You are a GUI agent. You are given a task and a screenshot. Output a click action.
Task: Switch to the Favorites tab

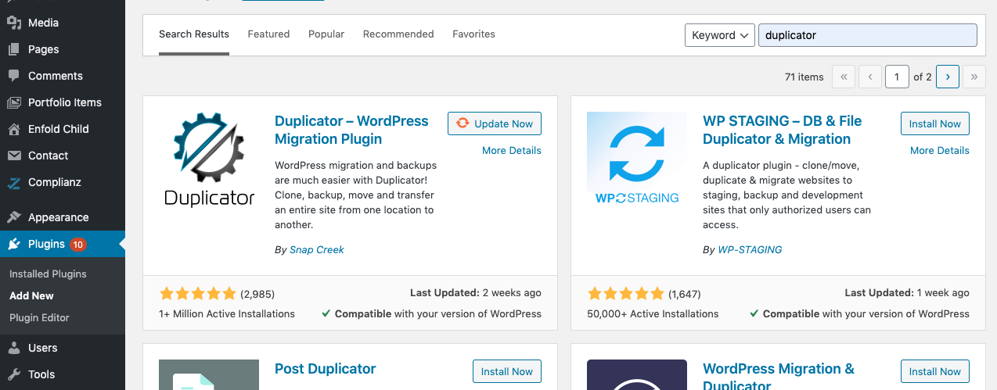tap(473, 34)
